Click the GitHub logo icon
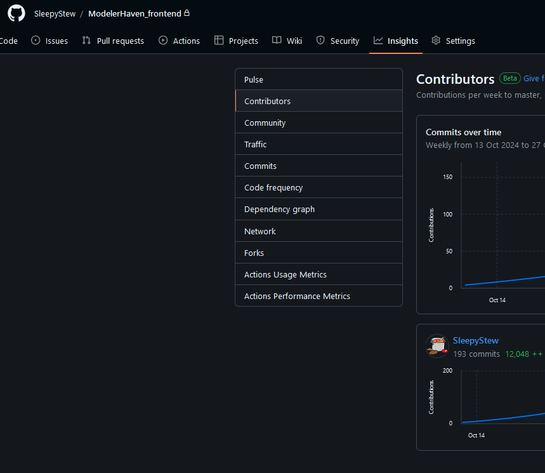Image resolution: width=545 pixels, height=473 pixels. click(16, 13)
